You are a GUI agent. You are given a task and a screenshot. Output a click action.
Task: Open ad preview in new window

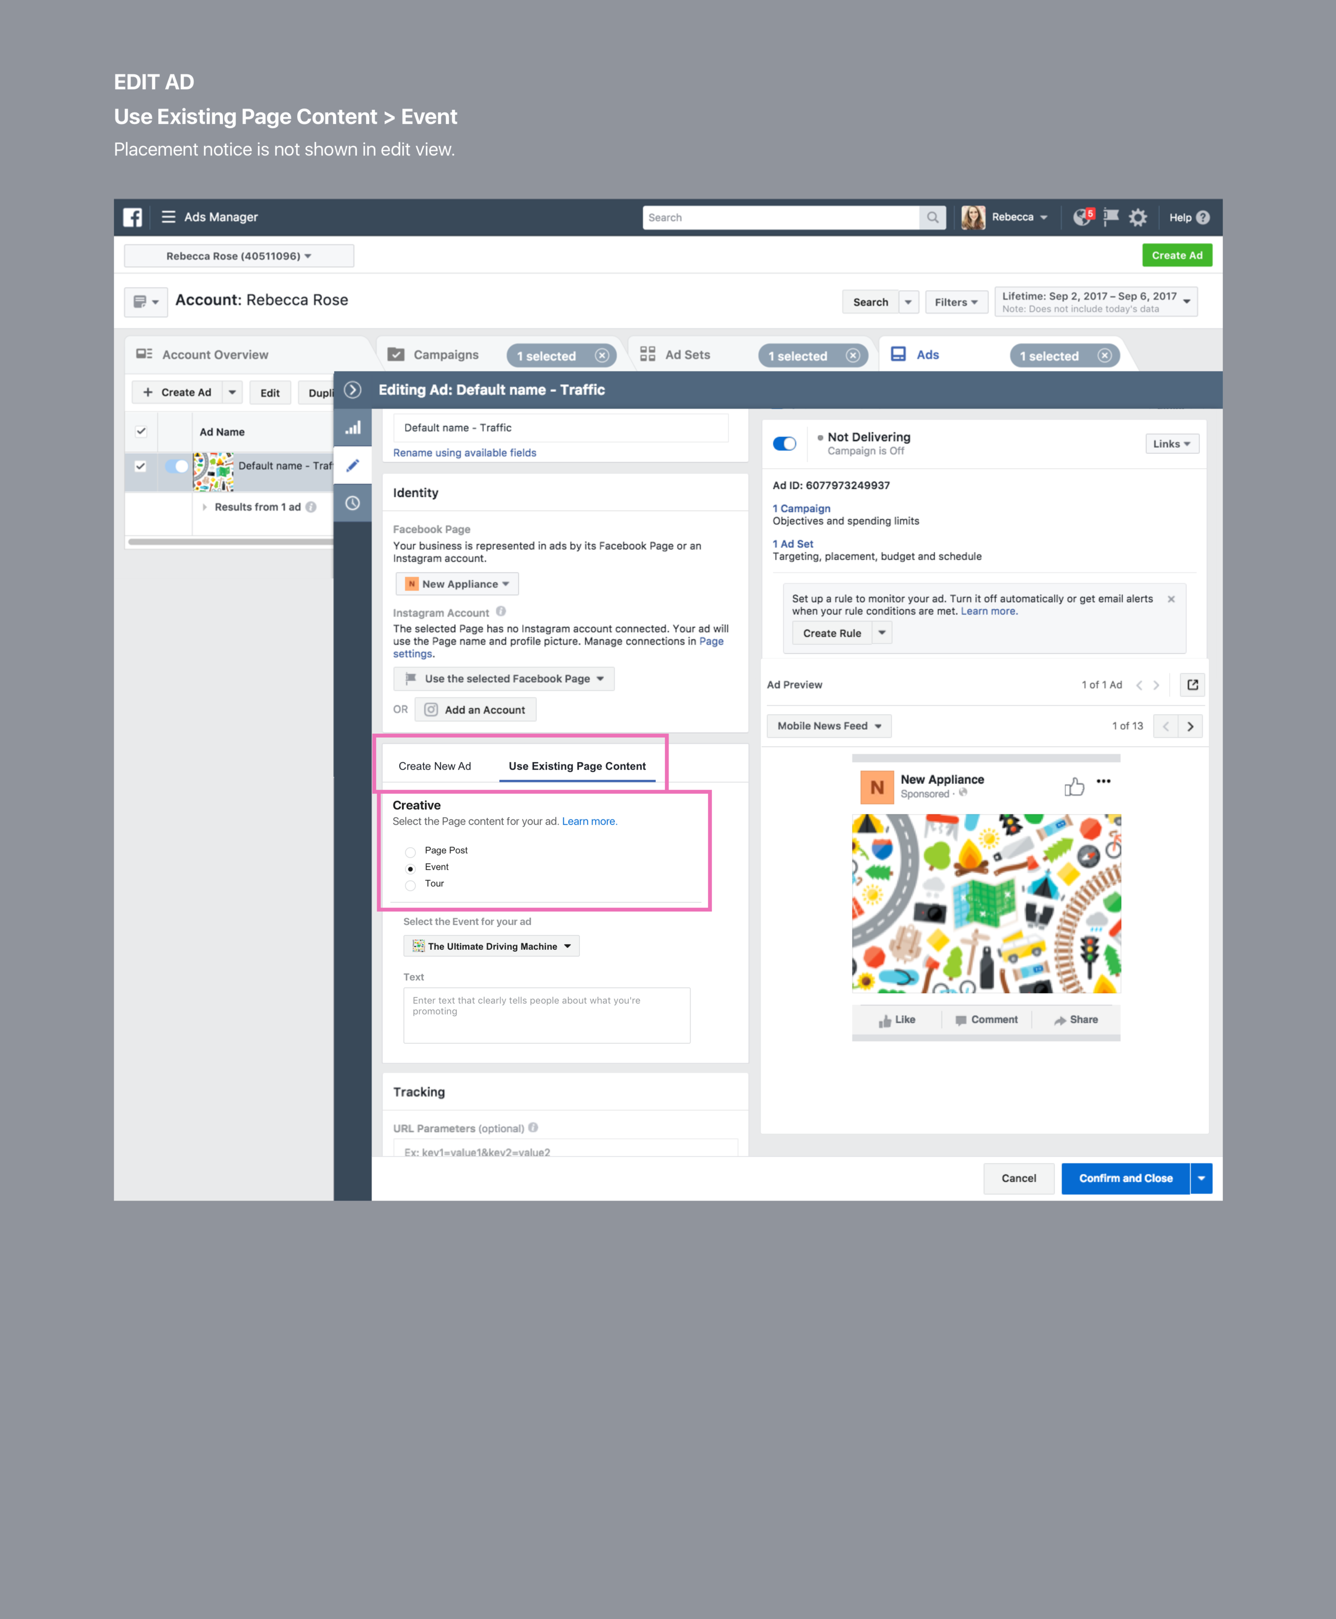click(x=1192, y=684)
